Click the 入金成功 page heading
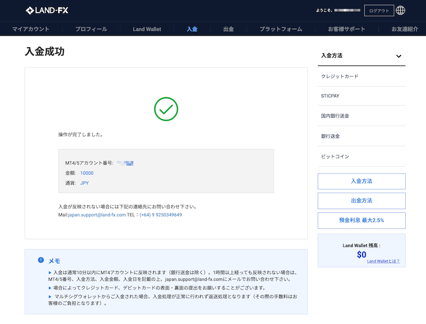426x324 pixels. pyautogui.click(x=45, y=52)
